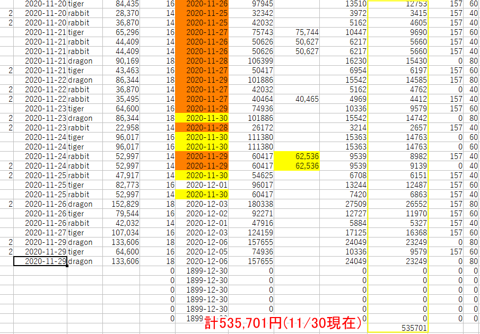Click the cell with value 82,773

point(121,185)
